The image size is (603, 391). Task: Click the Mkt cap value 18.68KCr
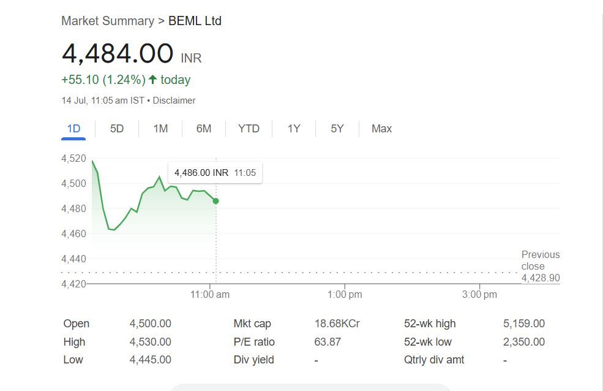coord(337,324)
